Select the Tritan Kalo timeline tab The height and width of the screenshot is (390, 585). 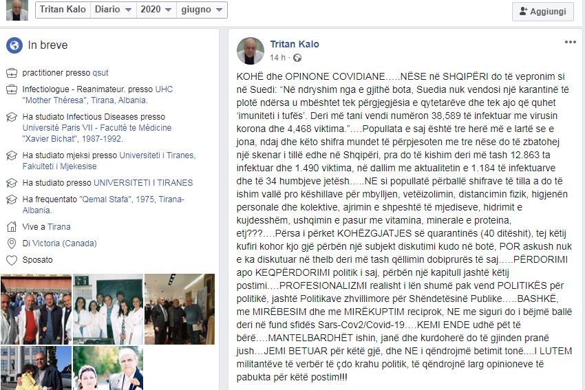coord(63,10)
